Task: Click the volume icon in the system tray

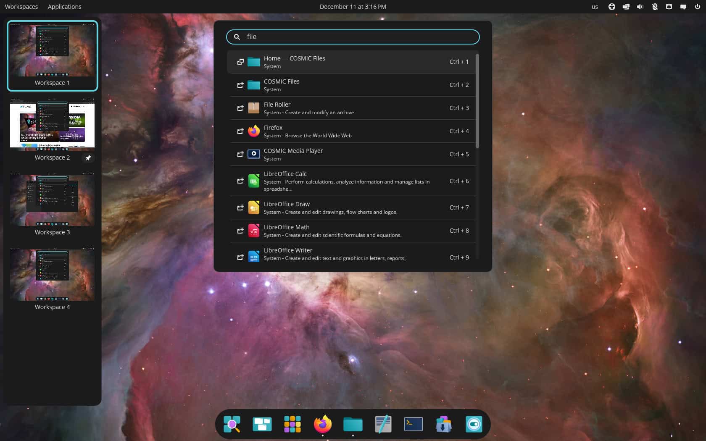Action: tap(640, 6)
